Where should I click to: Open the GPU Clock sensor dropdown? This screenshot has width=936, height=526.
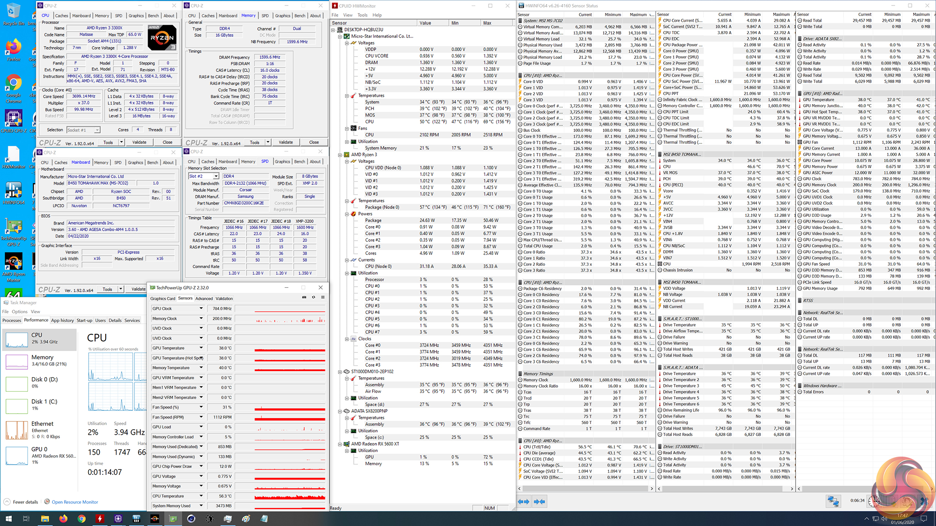201,309
